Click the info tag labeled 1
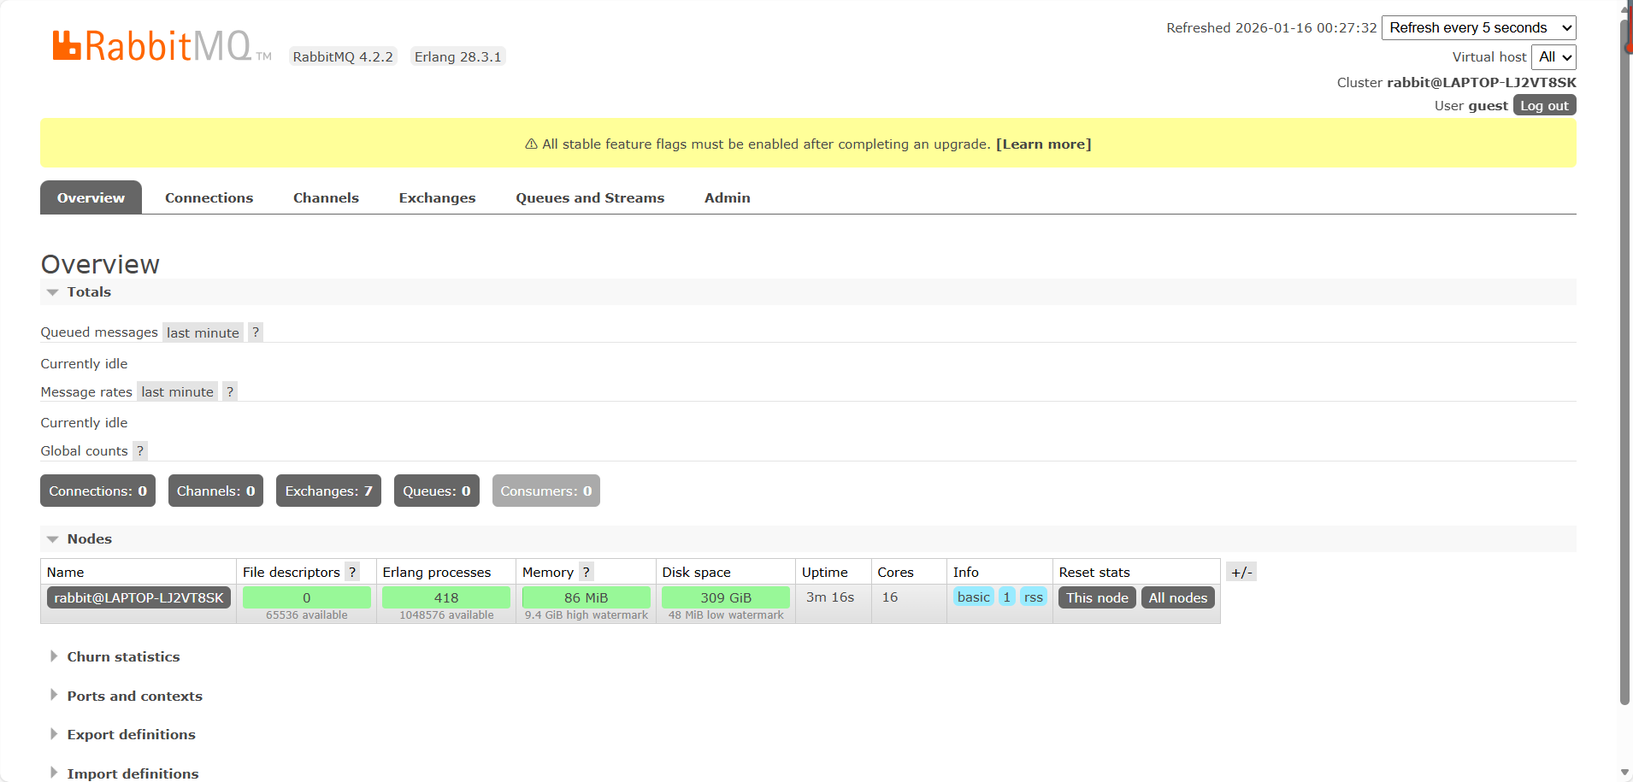Viewport: 1633px width, 782px height. [1006, 597]
